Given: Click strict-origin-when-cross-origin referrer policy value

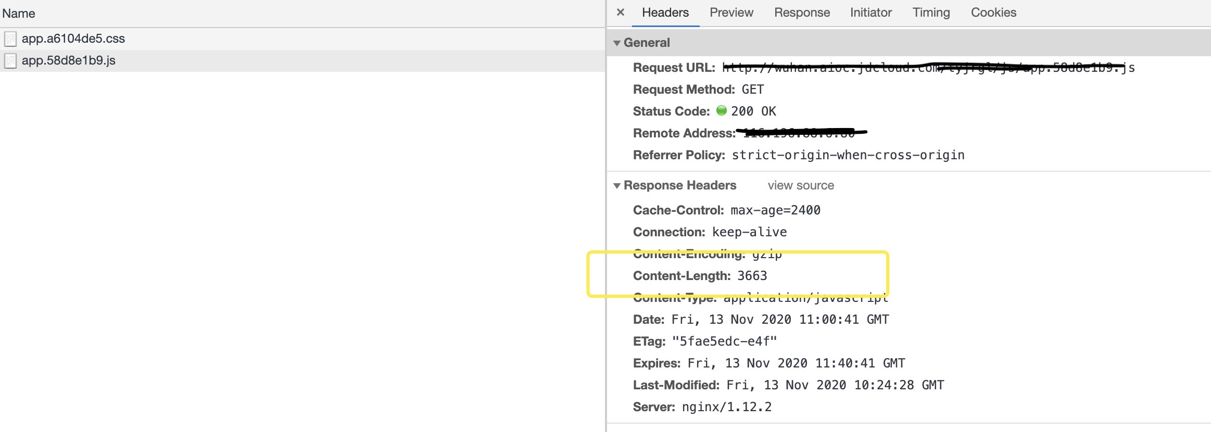Looking at the screenshot, I should tap(848, 155).
